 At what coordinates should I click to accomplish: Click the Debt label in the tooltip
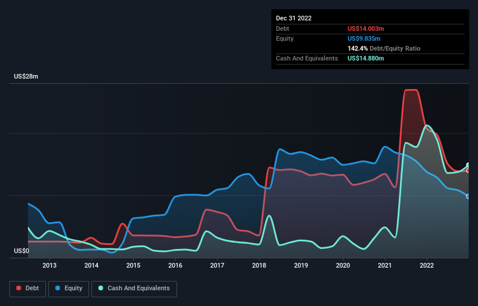[x=282, y=29]
